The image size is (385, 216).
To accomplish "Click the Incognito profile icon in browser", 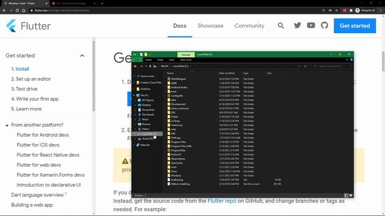I will point(357,10).
